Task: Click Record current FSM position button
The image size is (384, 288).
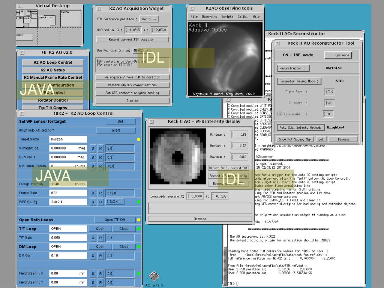Action: [x=132, y=39]
